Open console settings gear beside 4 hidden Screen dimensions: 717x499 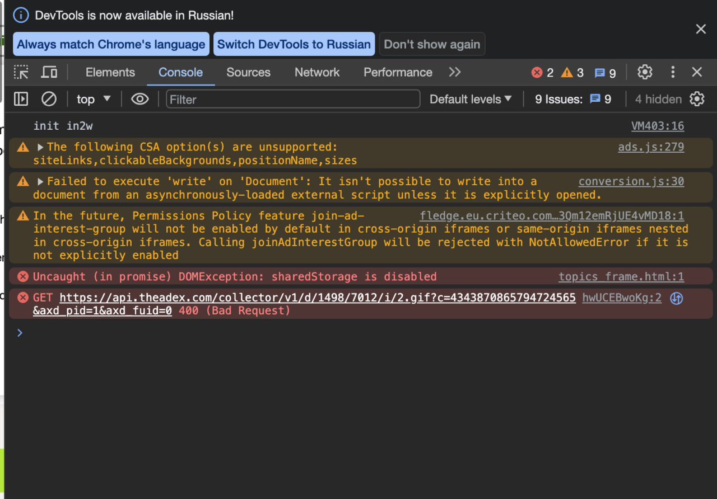[697, 99]
